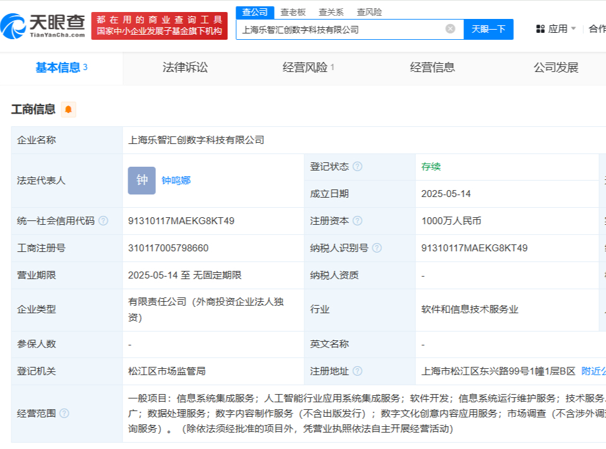
Task: Open the 公司发展 tab
Action: click(x=555, y=68)
